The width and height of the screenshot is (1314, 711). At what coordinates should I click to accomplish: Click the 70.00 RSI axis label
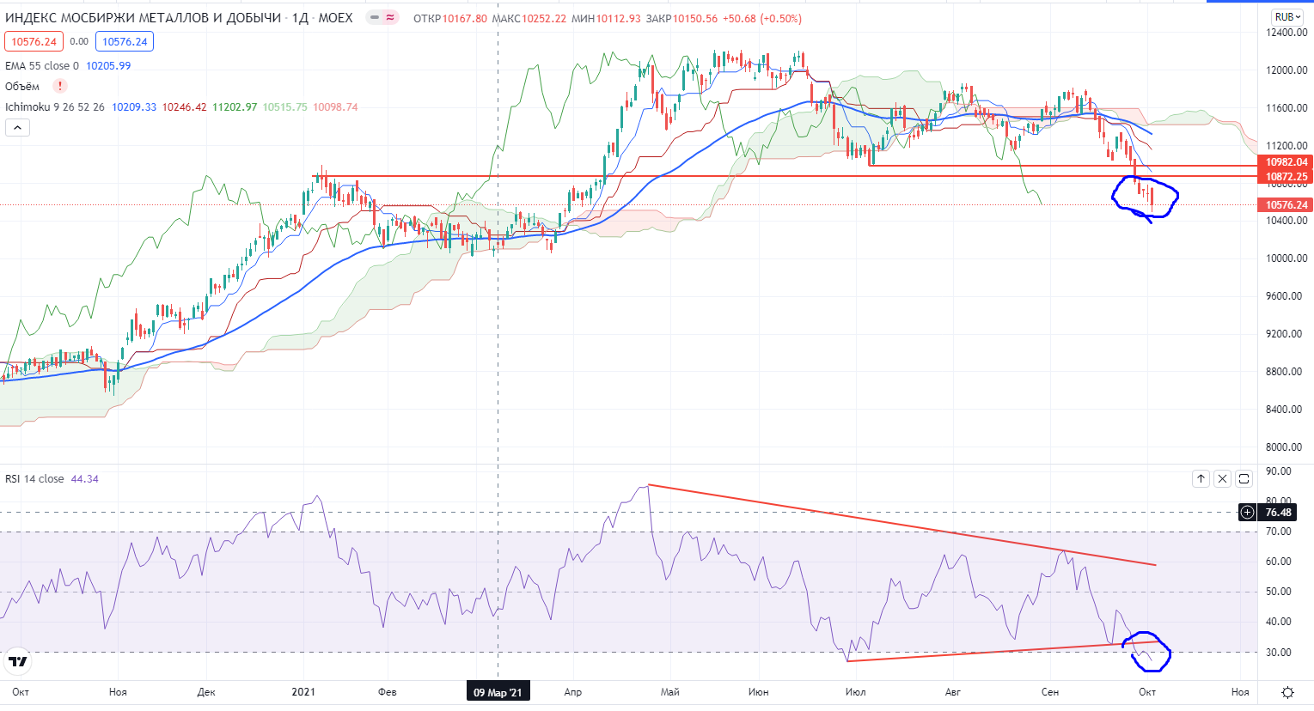click(x=1279, y=532)
